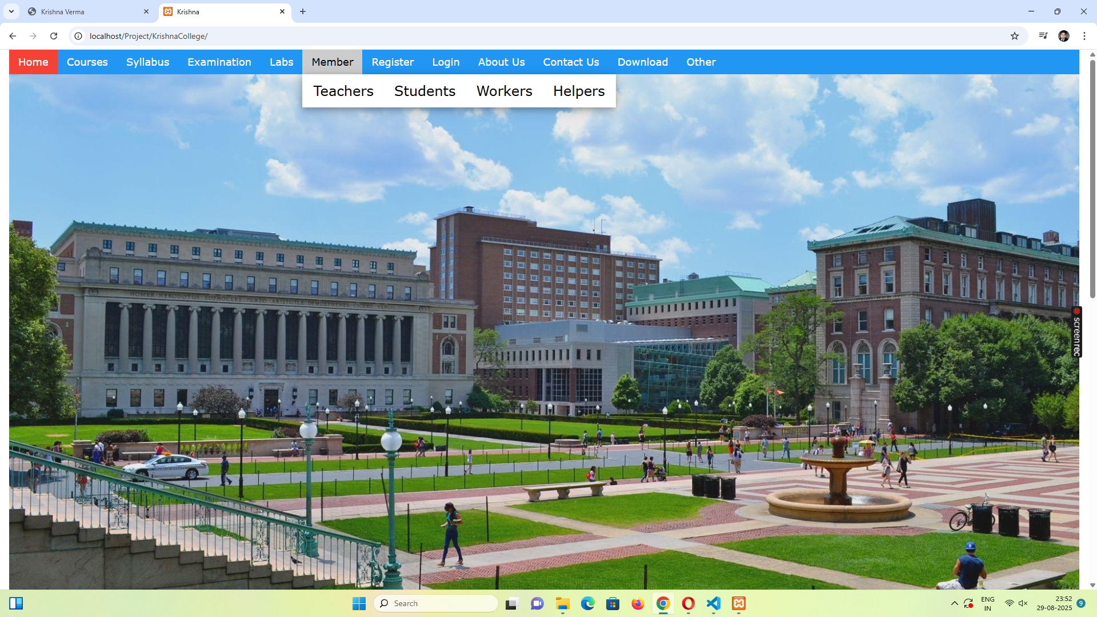
Task: Open the Other menu item
Action: (701, 62)
